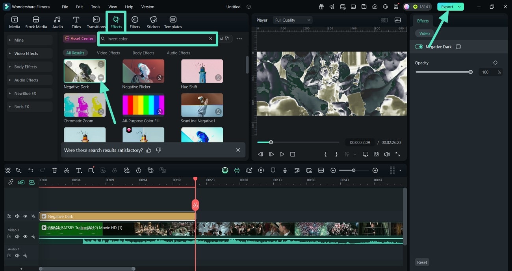Open the Transitions tab
This screenshot has height=271, width=512.
pos(96,22)
